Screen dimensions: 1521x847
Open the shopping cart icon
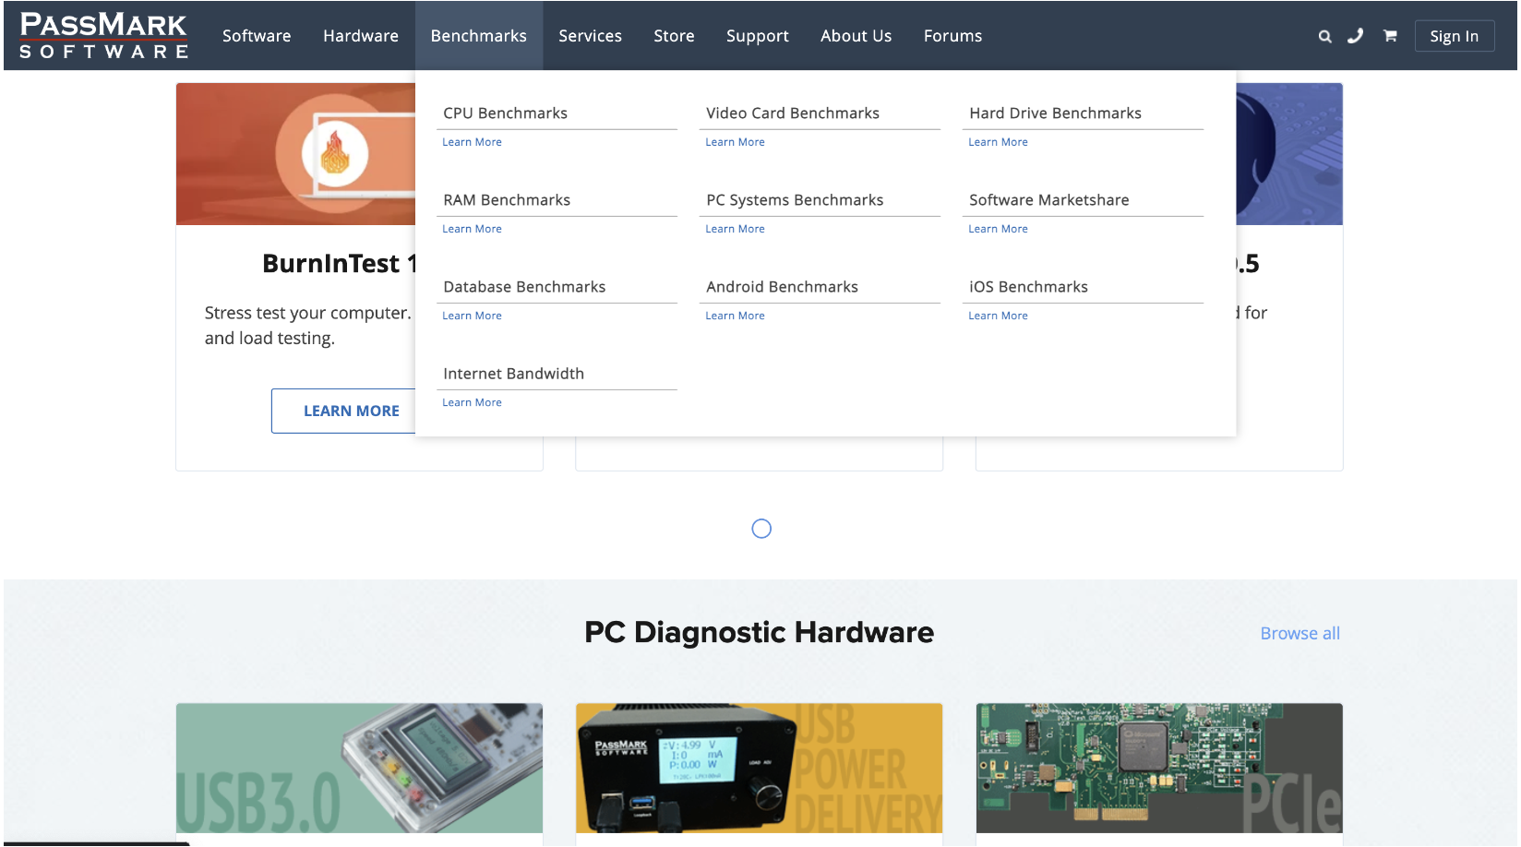1390,36
